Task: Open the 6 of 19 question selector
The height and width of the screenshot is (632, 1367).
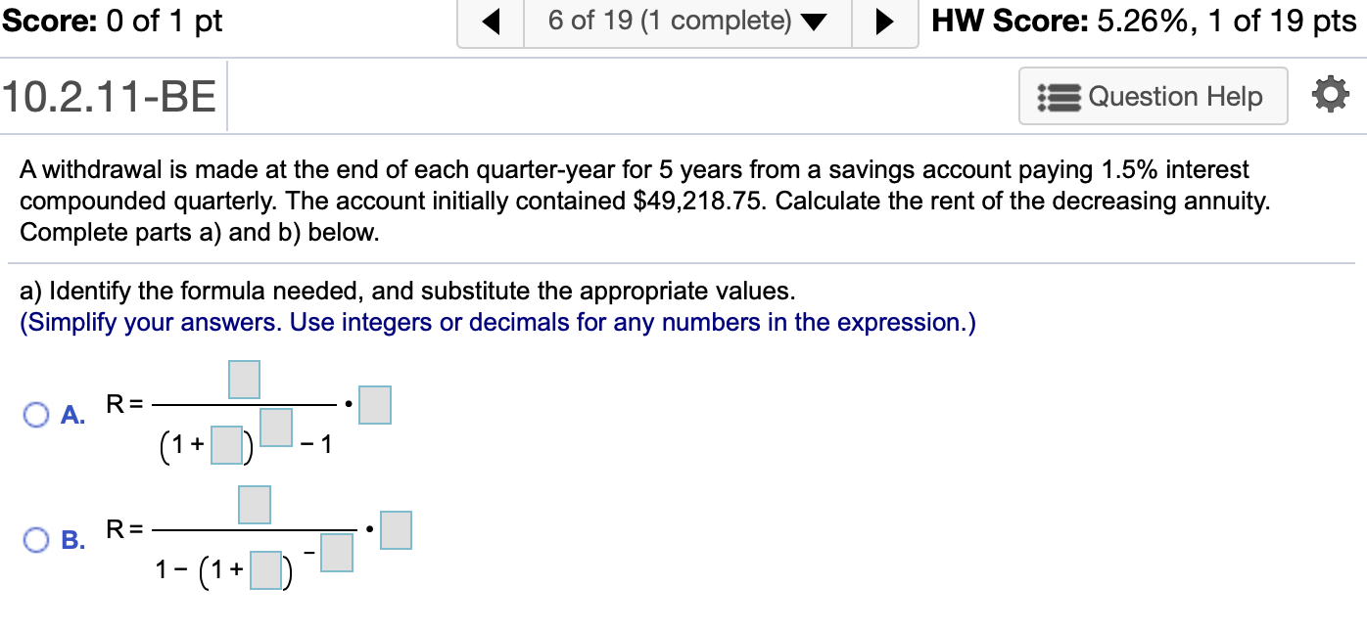Action: [685, 22]
